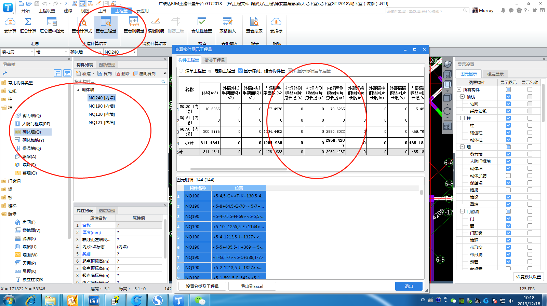Click vertical scrollbar in 图元明细 list
The image size is (547, 306).
(422, 192)
